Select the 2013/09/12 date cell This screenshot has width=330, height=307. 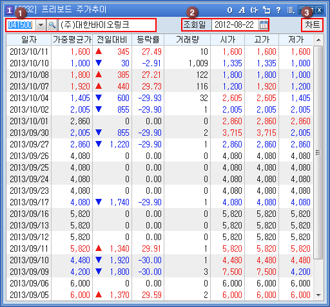(x=29, y=237)
